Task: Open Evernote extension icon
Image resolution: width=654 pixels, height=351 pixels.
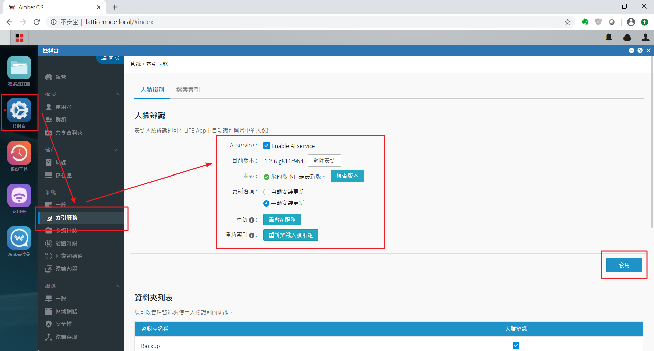Action: (585, 22)
